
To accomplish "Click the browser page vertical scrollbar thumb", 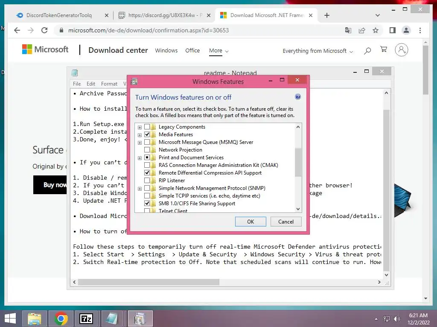I will pyautogui.click(x=425, y=70).
